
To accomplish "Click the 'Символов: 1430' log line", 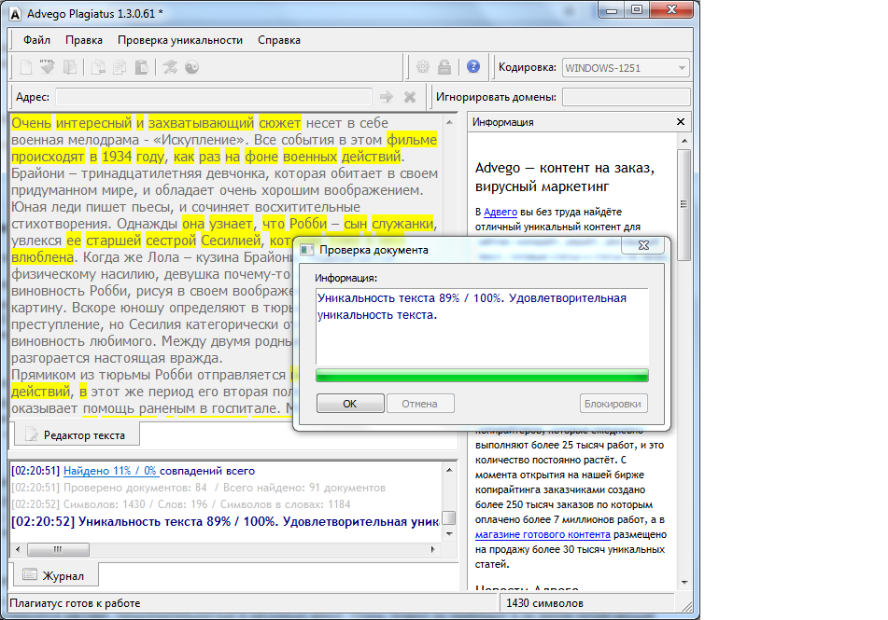I will coord(181,504).
